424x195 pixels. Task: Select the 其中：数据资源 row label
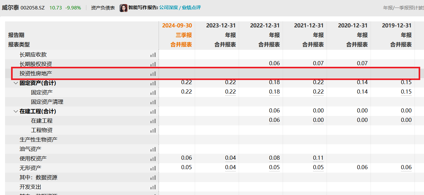[39, 178]
